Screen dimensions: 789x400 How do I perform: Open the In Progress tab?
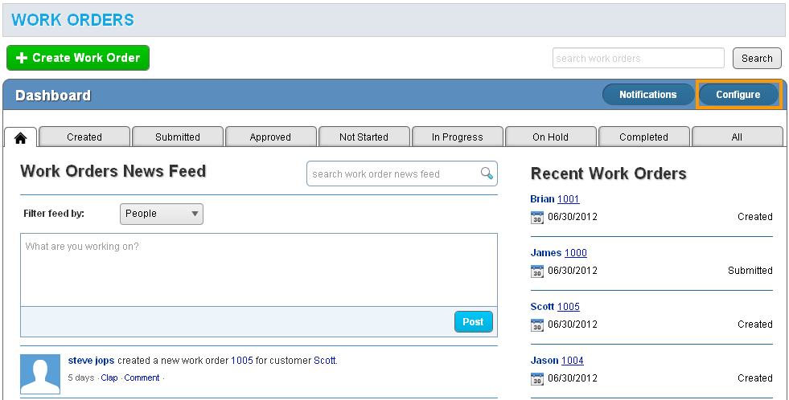point(457,137)
